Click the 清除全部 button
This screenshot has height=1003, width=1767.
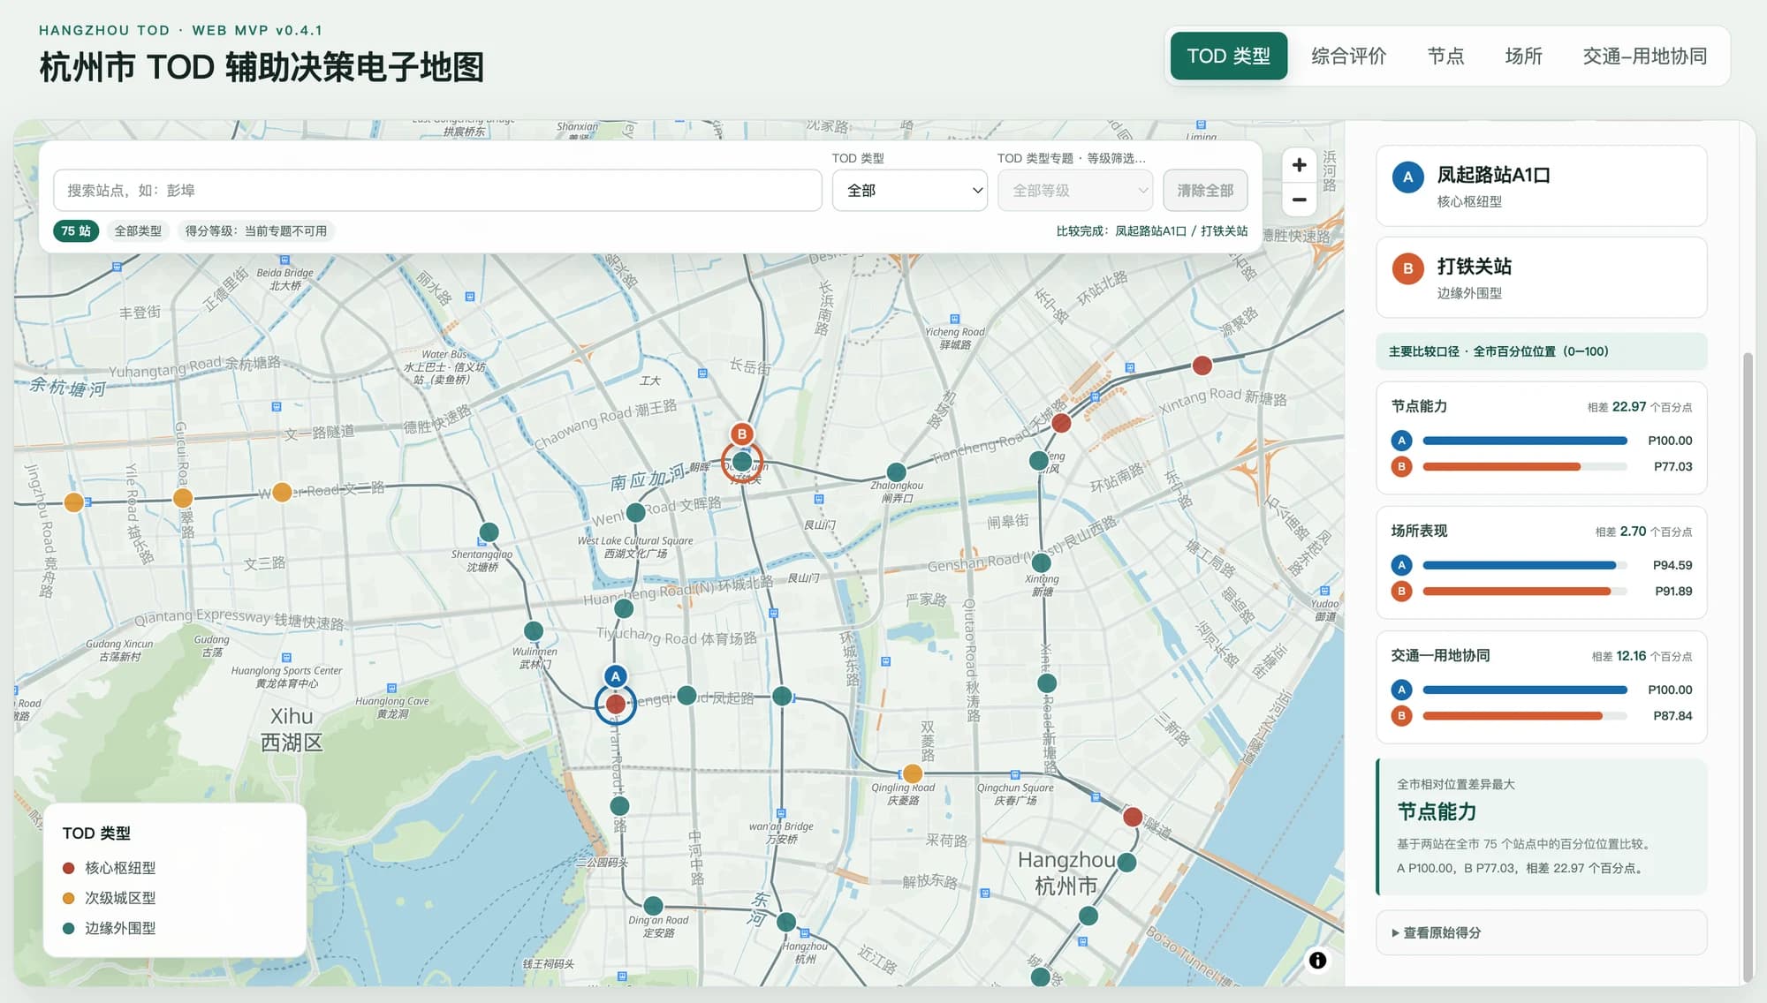[x=1205, y=190]
